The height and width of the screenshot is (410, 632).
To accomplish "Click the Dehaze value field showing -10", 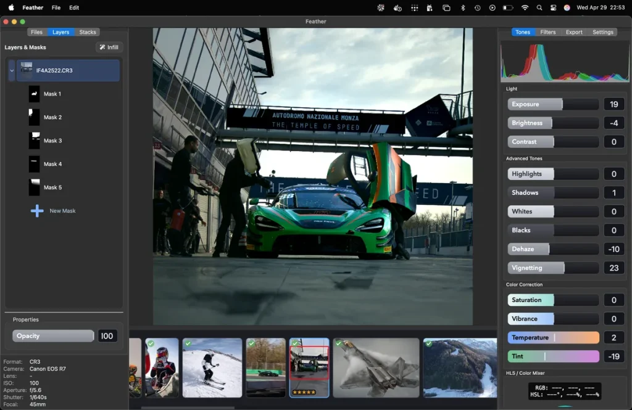I will click(614, 249).
